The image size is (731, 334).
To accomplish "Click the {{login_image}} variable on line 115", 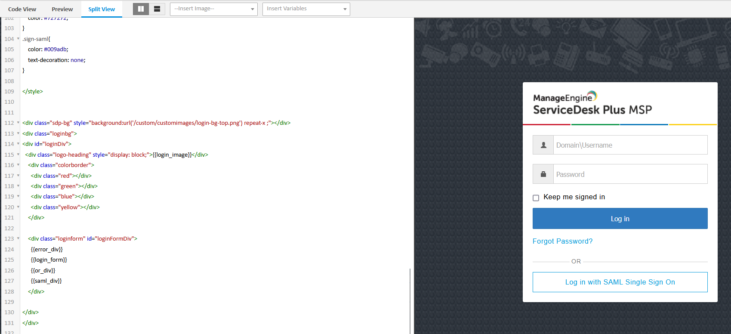I will click(x=172, y=155).
